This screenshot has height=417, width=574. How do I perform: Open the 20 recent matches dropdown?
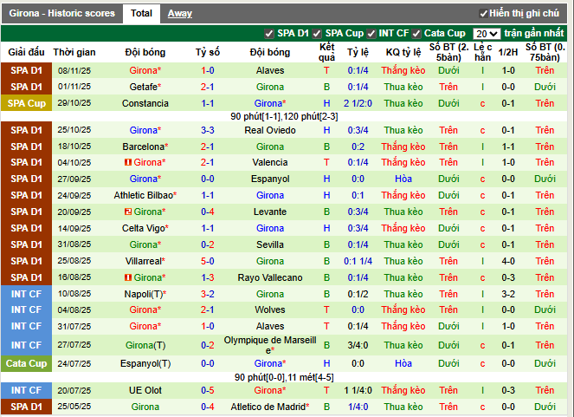[487, 34]
